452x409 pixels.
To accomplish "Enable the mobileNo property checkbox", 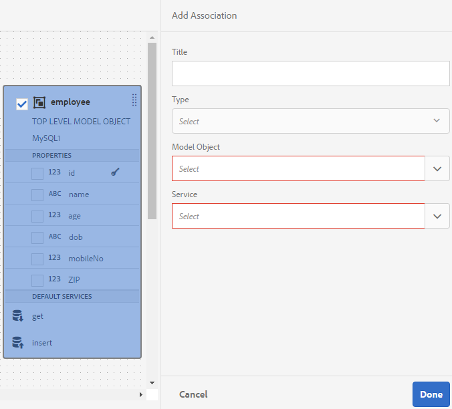I will click(37, 259).
